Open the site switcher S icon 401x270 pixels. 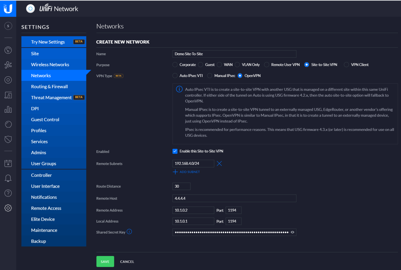point(8,26)
